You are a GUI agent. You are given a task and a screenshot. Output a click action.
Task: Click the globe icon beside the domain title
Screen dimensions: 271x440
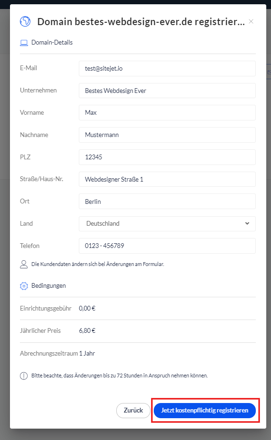click(x=25, y=22)
